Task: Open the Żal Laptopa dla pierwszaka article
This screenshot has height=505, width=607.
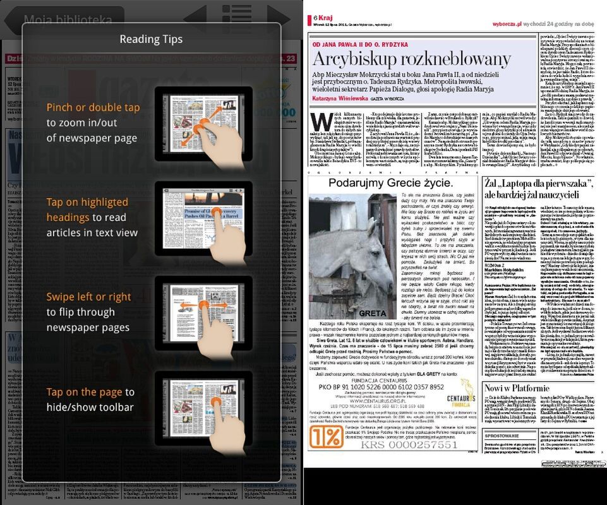Action: point(539,189)
